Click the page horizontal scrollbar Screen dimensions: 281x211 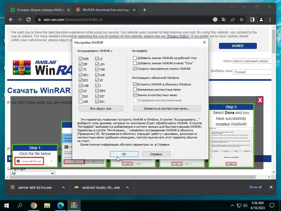click(133, 177)
